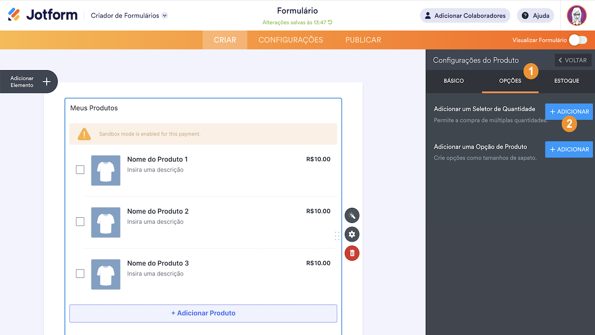Open the ESTOQUE tab
The height and width of the screenshot is (335, 595).
pyautogui.click(x=567, y=81)
